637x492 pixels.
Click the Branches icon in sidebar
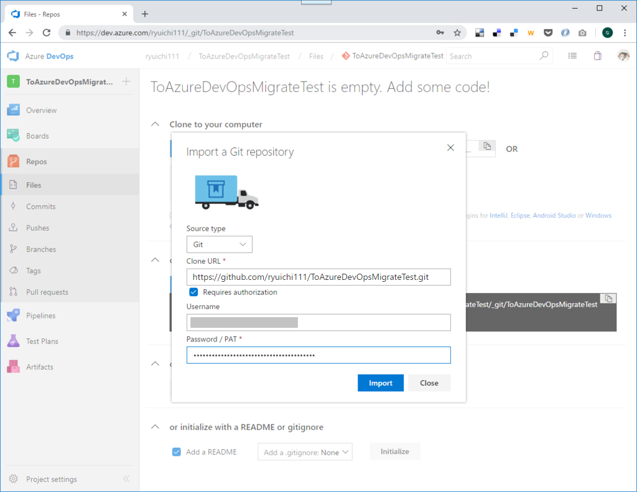(x=14, y=249)
